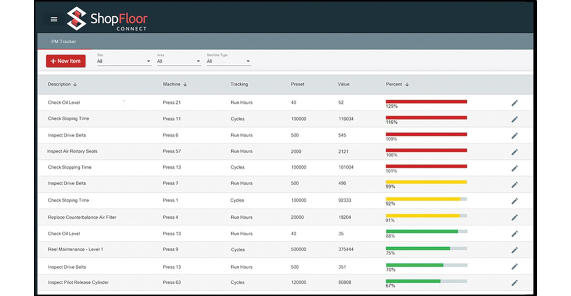Open the Area filter dropdown
Screen dimensions: 571x296
coord(178,61)
